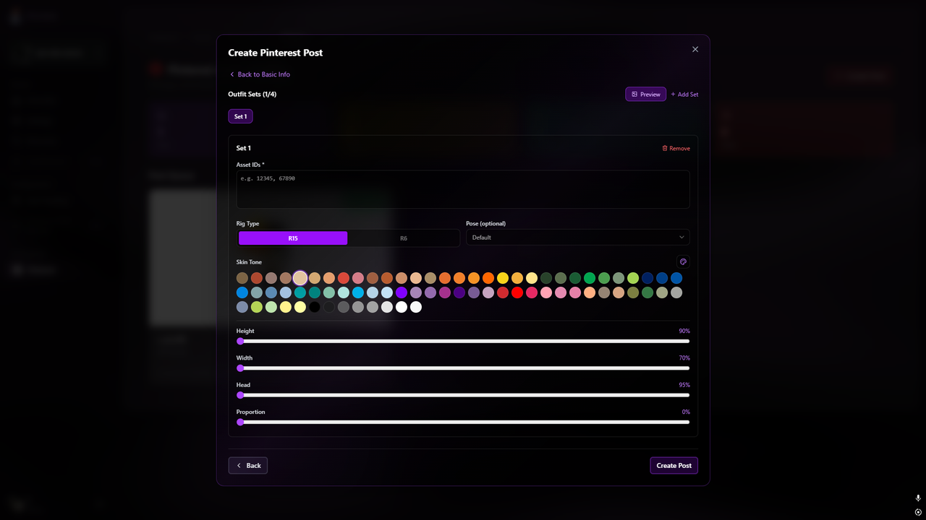Pick the lime green swatch beside navy
926x520 pixels.
(x=633, y=278)
